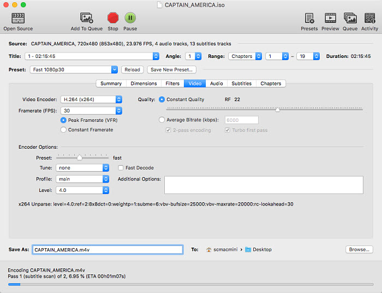This screenshot has width=382, height=293.
Task: Click the Reload preset button
Action: click(x=132, y=70)
